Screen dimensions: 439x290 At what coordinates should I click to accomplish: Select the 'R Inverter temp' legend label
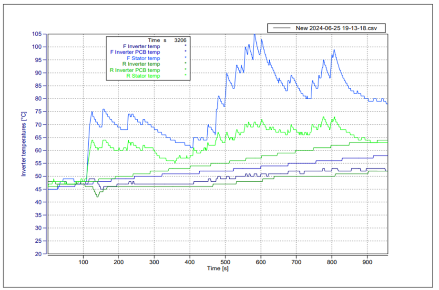(141, 64)
